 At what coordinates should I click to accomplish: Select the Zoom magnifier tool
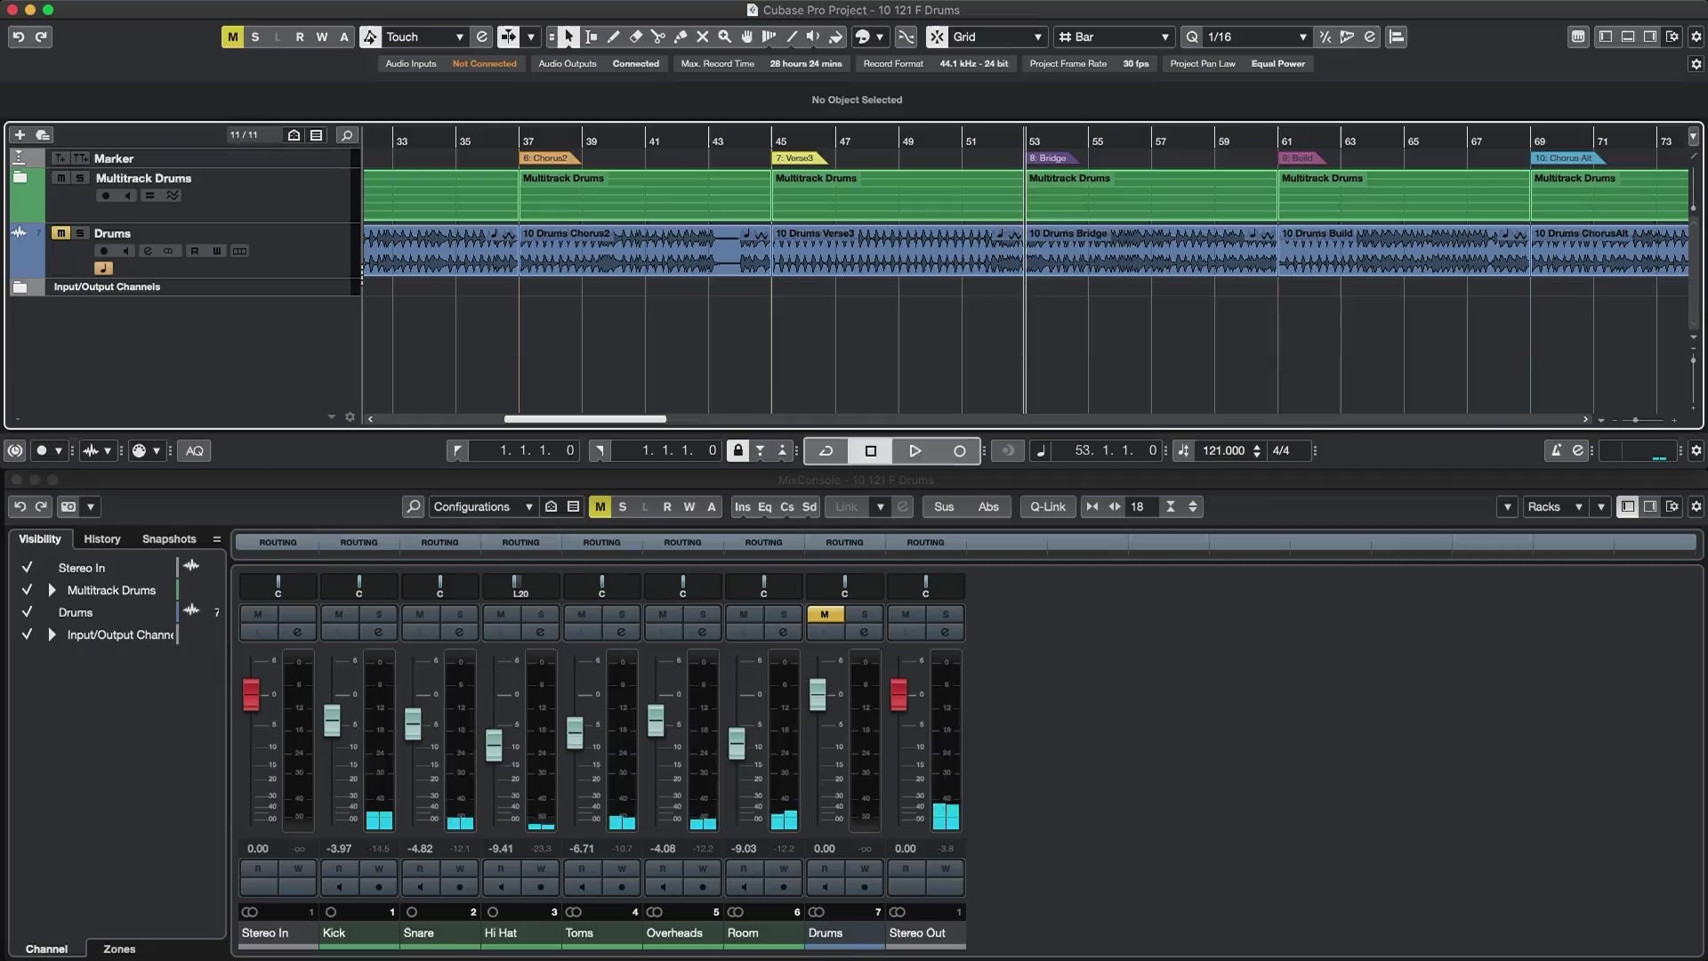[x=724, y=36]
